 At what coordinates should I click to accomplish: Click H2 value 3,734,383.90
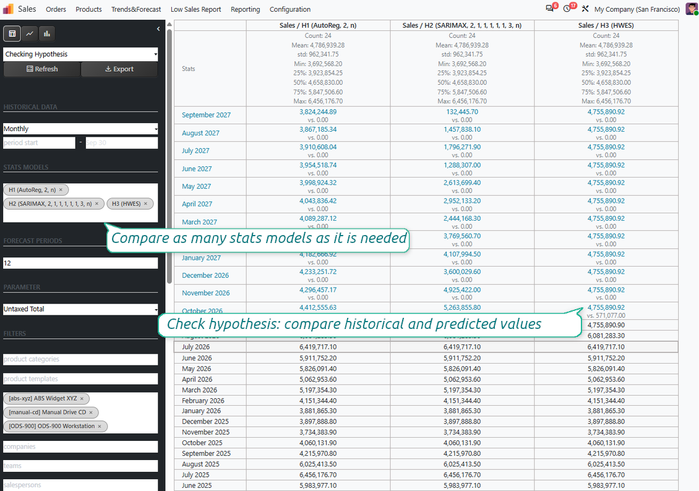[462, 432]
